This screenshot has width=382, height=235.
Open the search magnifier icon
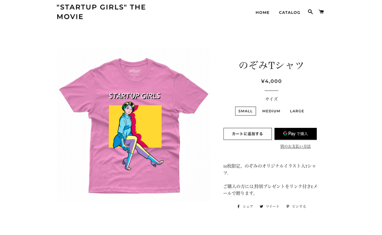pyautogui.click(x=310, y=12)
